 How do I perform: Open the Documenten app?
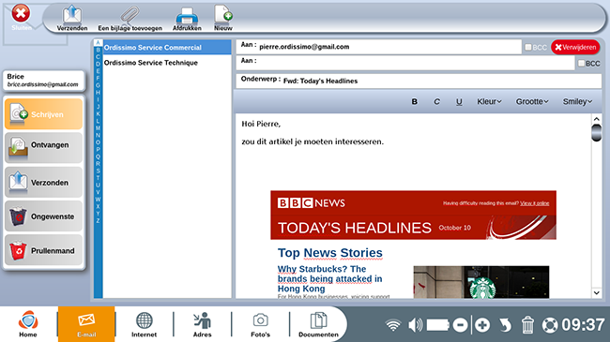click(319, 324)
